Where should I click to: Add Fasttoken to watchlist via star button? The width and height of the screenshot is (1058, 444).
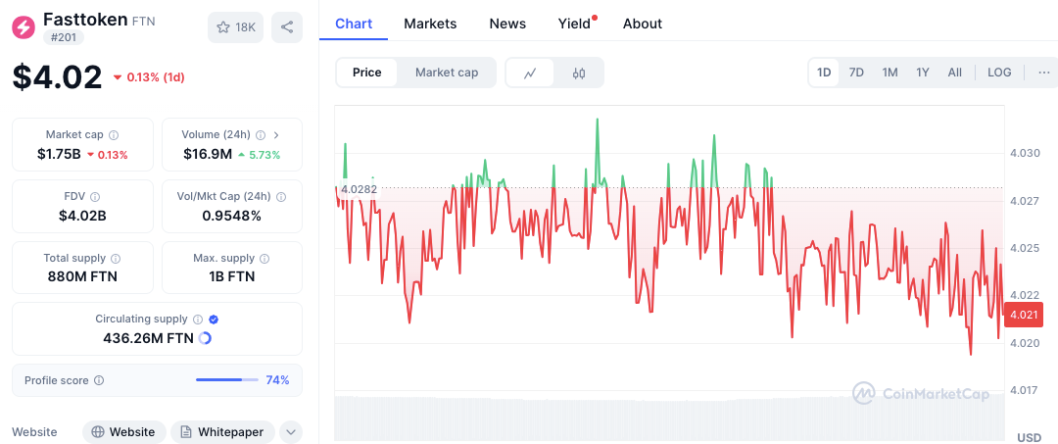[235, 27]
